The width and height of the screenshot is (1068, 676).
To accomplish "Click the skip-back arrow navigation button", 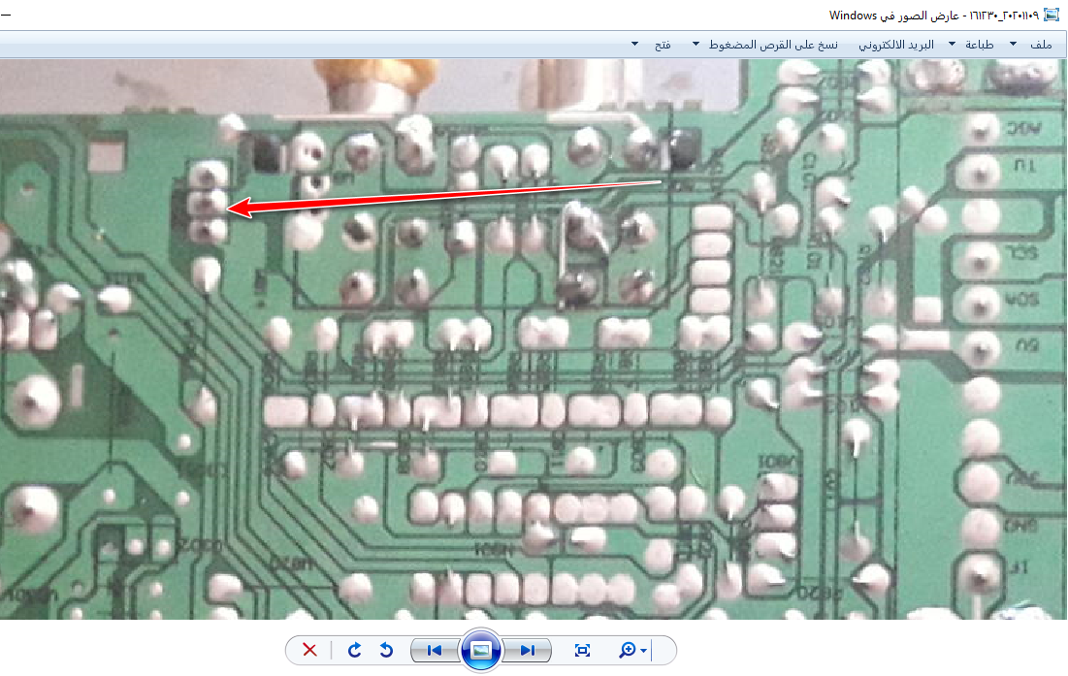I will click(435, 650).
